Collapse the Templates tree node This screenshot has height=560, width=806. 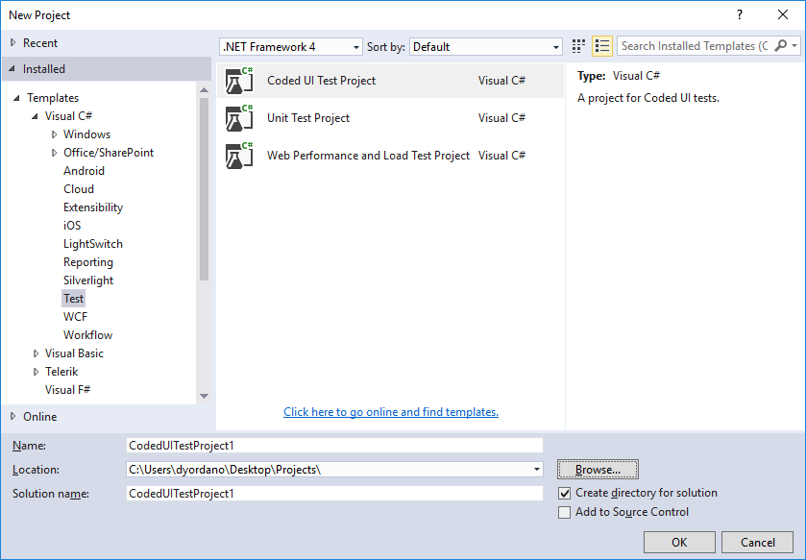pos(16,98)
